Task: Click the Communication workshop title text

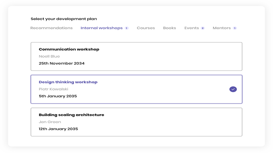Action: coord(69,49)
